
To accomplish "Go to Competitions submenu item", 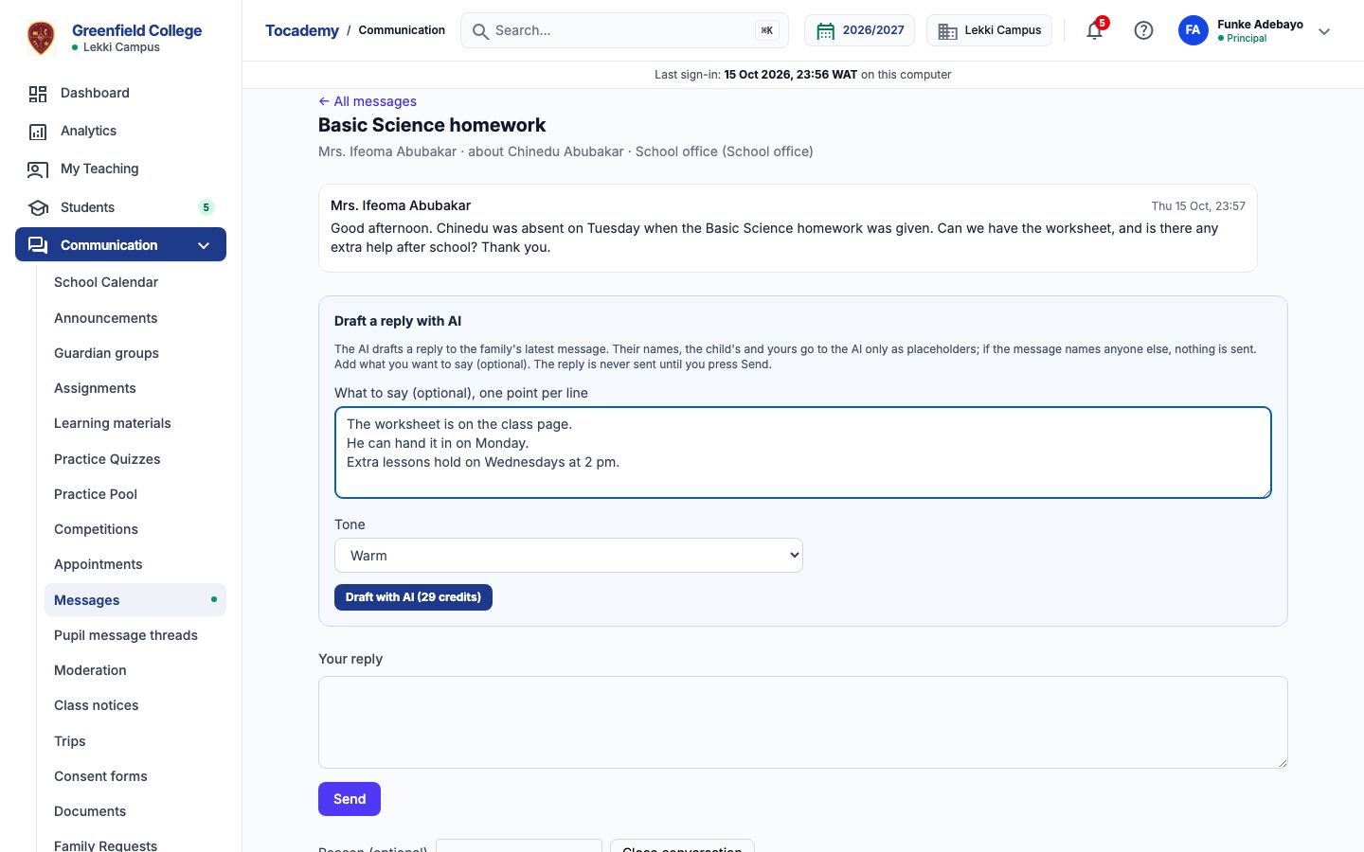I will 135,529.
